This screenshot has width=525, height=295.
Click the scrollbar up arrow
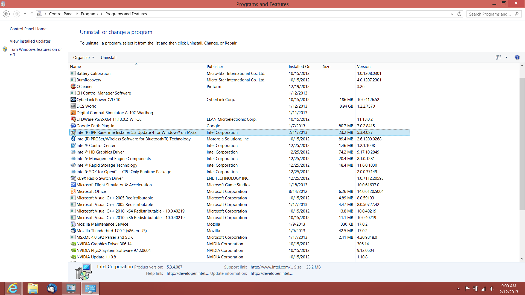pyautogui.click(x=522, y=66)
